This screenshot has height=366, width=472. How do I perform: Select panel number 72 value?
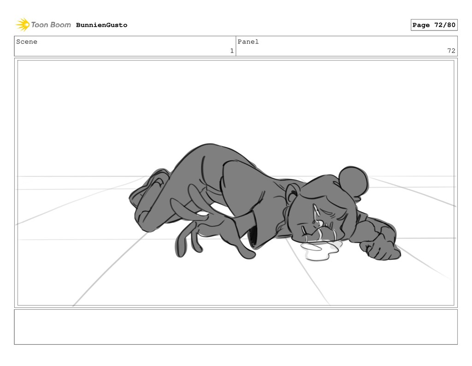pyautogui.click(x=451, y=51)
